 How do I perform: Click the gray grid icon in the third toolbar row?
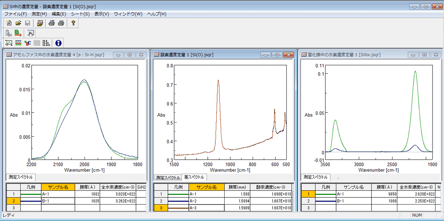37,43
